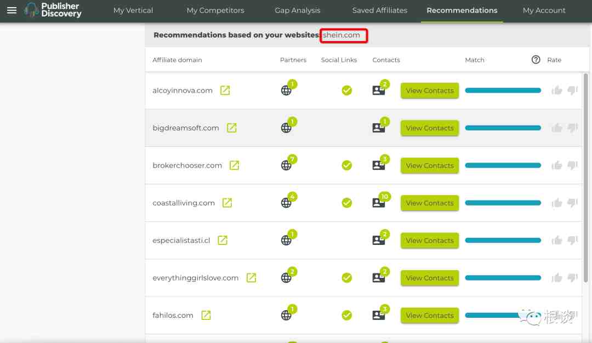View Contacts for bigdreamsoft.com

(430, 128)
